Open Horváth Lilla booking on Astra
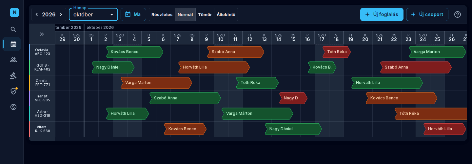Image resolution: width=472 pixels, height=164 pixels. coord(128,113)
